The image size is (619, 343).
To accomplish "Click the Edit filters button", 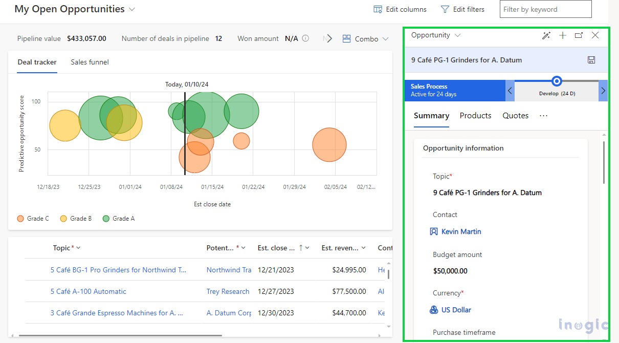I will point(462,9).
